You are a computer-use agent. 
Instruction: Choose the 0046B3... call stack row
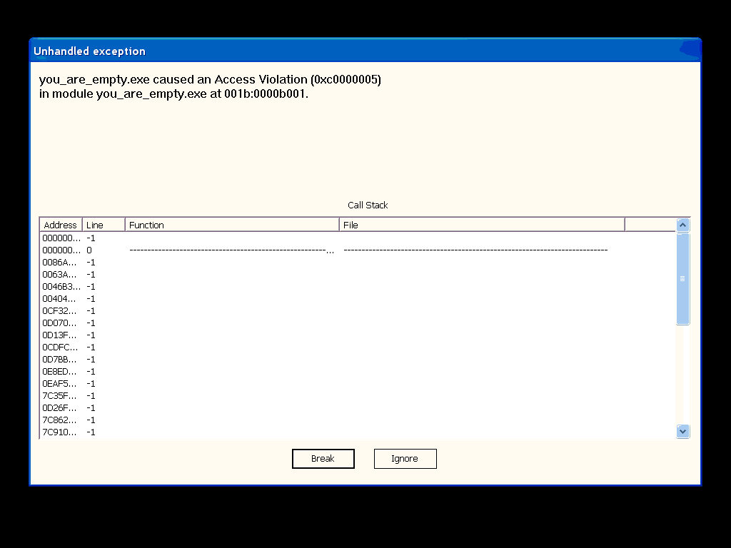[x=61, y=287]
